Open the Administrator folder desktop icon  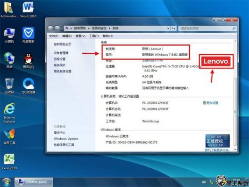pyautogui.click(x=9, y=10)
